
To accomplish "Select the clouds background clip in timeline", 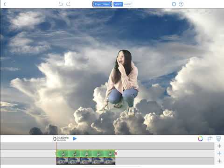I will pos(85,161).
